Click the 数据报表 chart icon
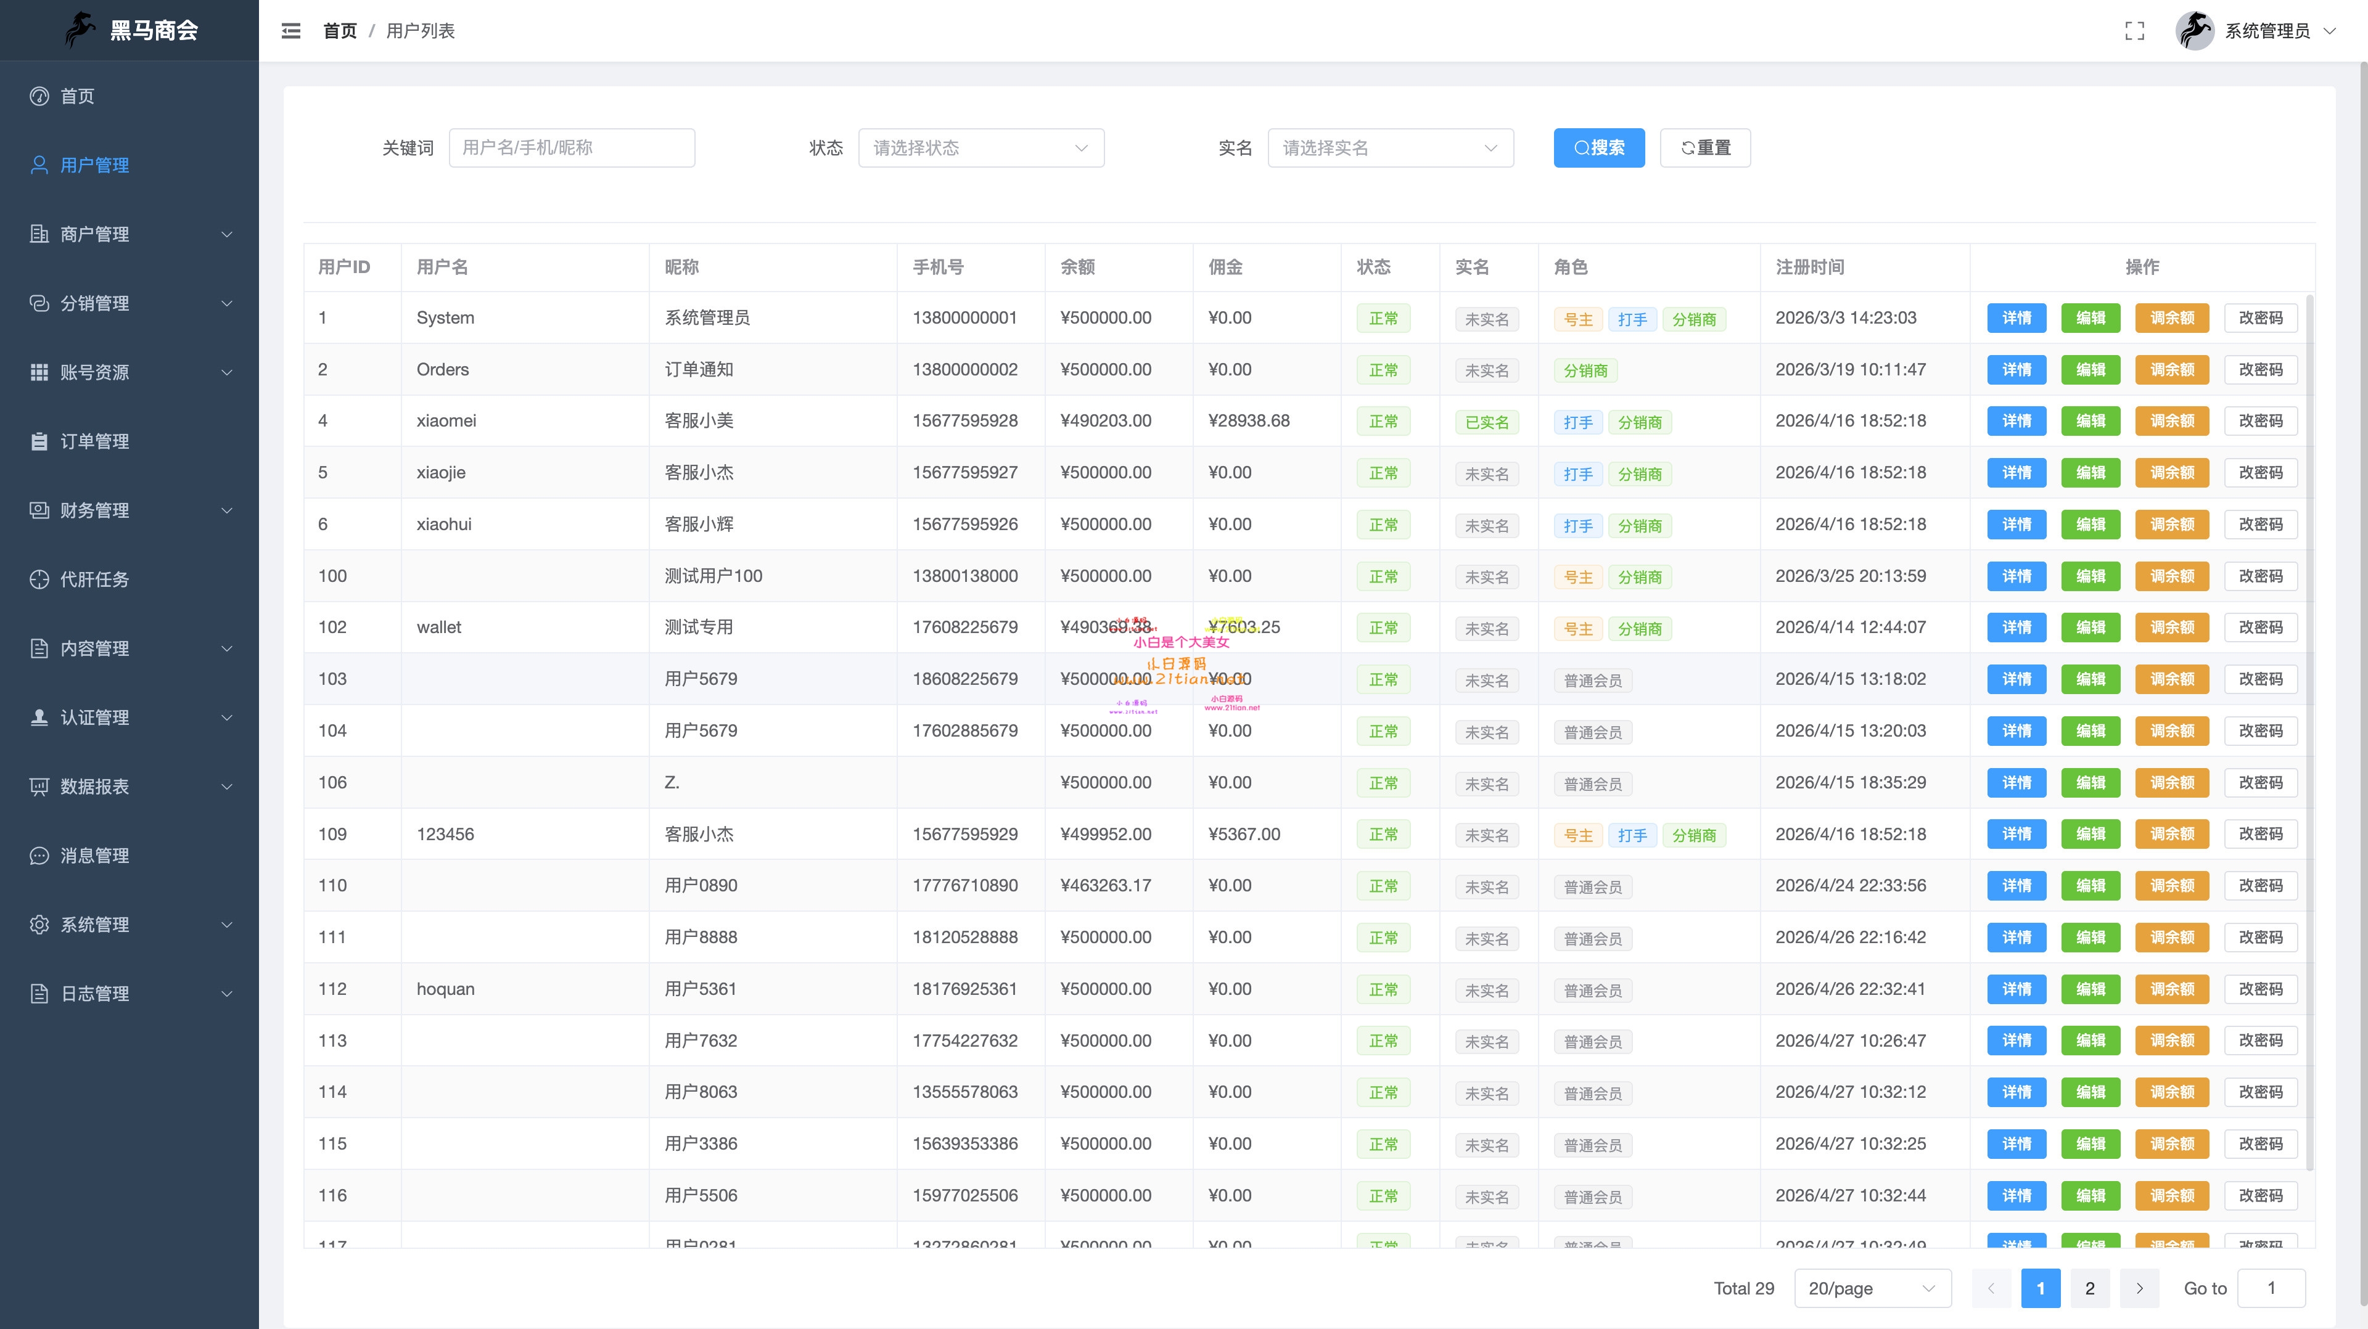The width and height of the screenshot is (2368, 1329). [x=39, y=786]
